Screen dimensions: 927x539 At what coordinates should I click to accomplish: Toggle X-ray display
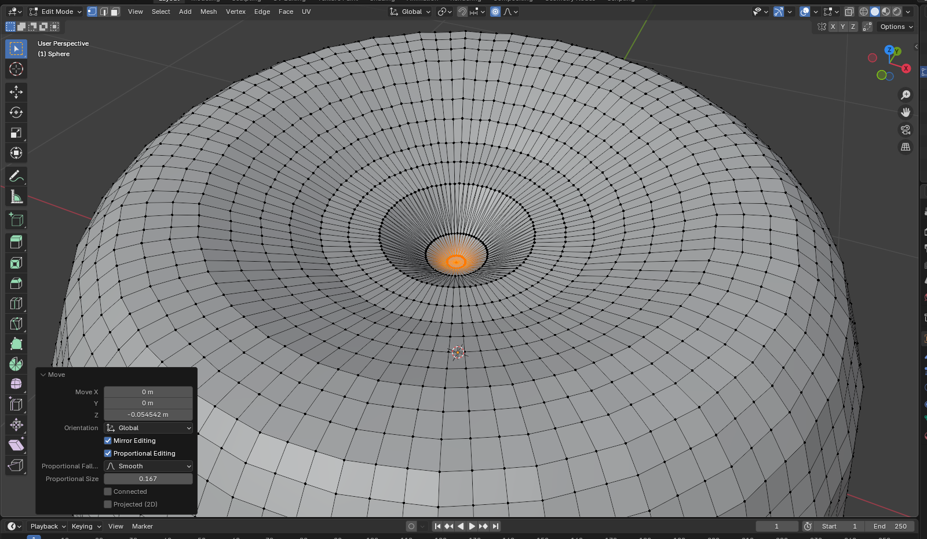click(x=849, y=12)
